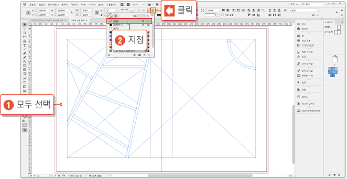Open the scale X percentage dropdown
Viewport: 347px width, 179px height.
click(x=93, y=10)
